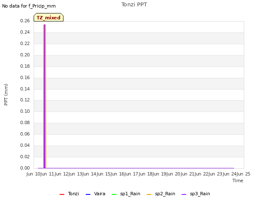Click the Jun 17 x-axis tick label
The height and width of the screenshot is (202, 269).
click(x=132, y=174)
